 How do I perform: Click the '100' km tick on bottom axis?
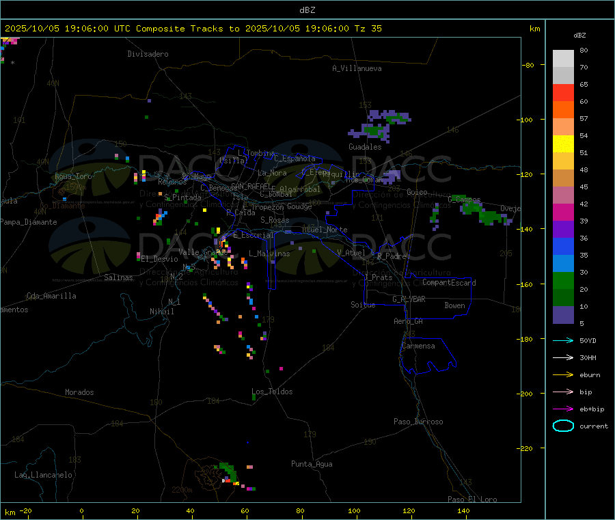pos(354,510)
